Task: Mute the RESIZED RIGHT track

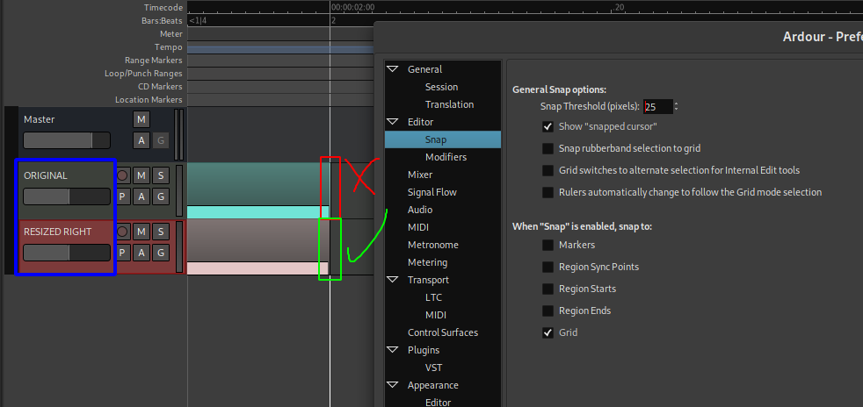Action: pos(141,232)
